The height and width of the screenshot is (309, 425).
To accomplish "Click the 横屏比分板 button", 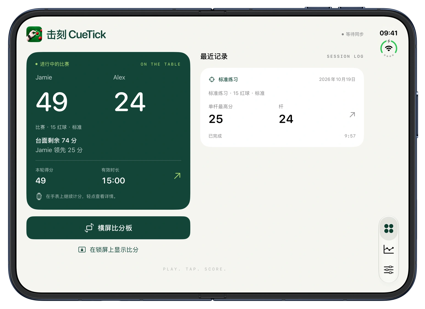I will 108,228.
